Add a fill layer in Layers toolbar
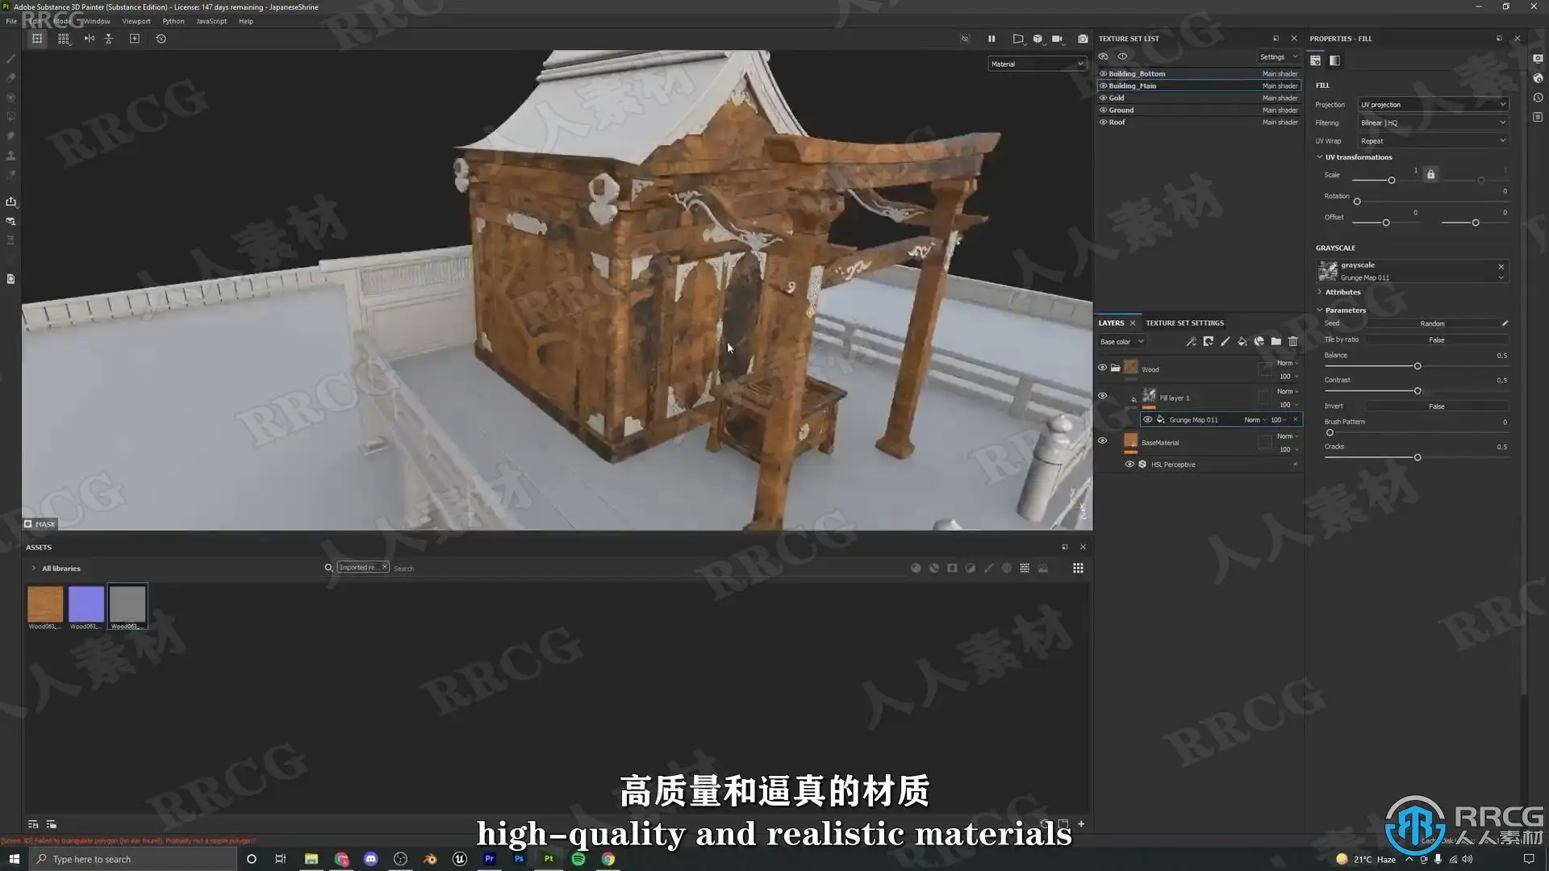This screenshot has height=871, width=1549. (1242, 342)
